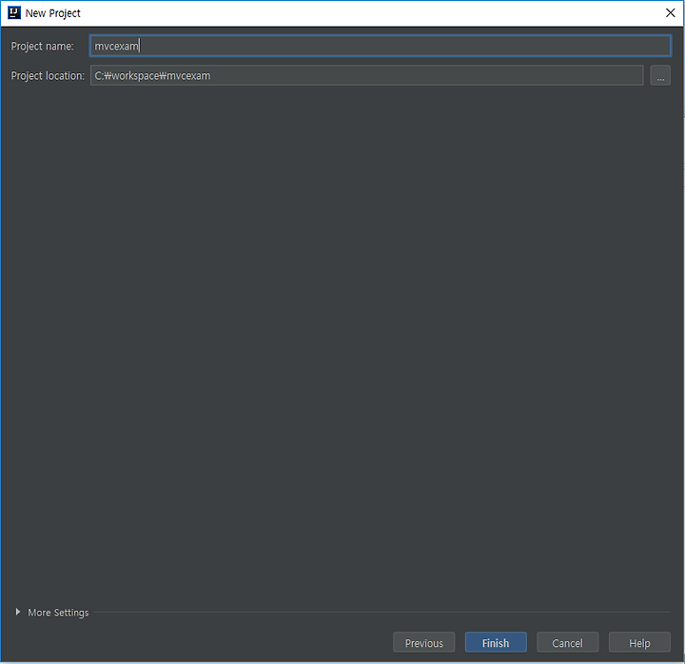
Task: Open the Help button
Action: [639, 642]
